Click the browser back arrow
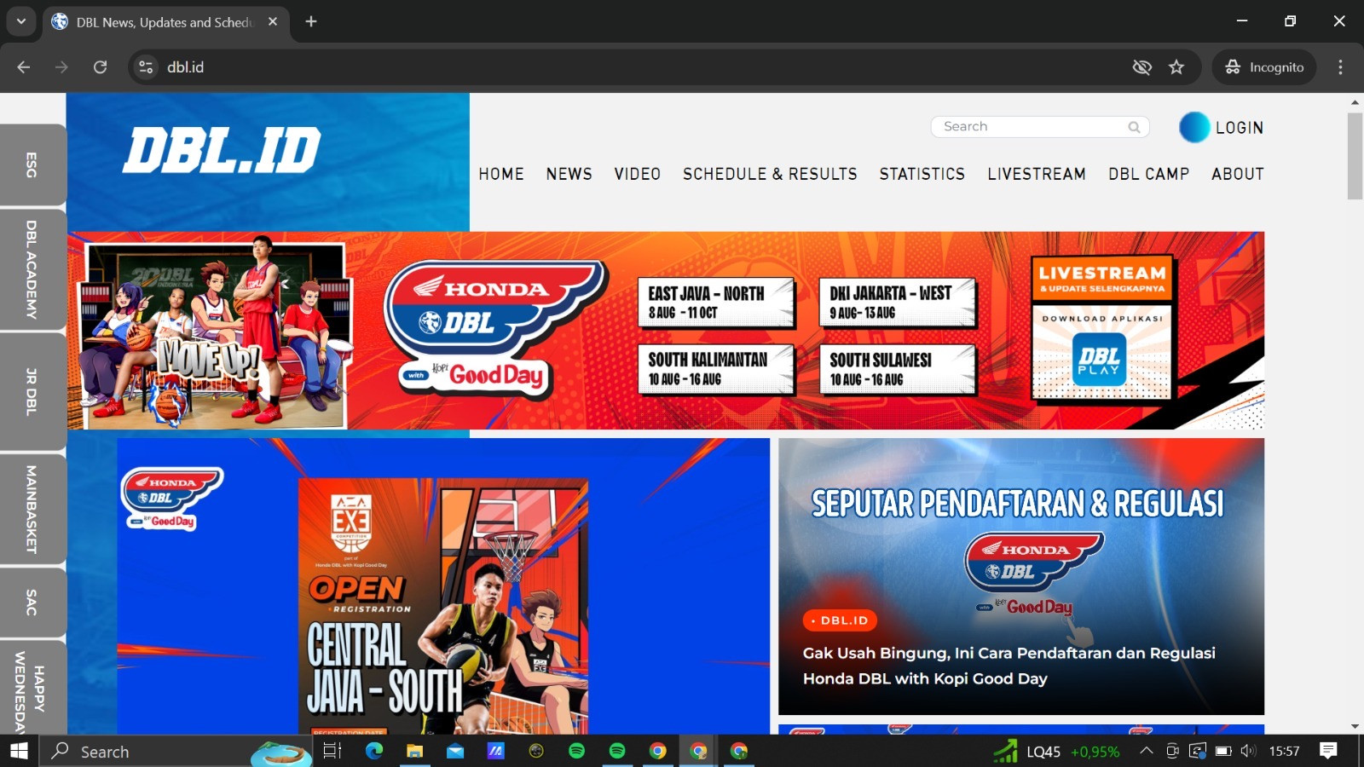The height and width of the screenshot is (767, 1364). click(23, 67)
